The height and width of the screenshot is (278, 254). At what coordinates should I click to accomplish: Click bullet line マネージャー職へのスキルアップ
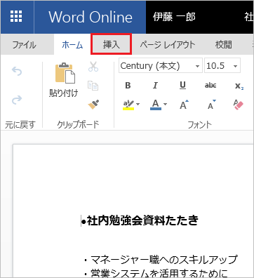[x=163, y=259]
